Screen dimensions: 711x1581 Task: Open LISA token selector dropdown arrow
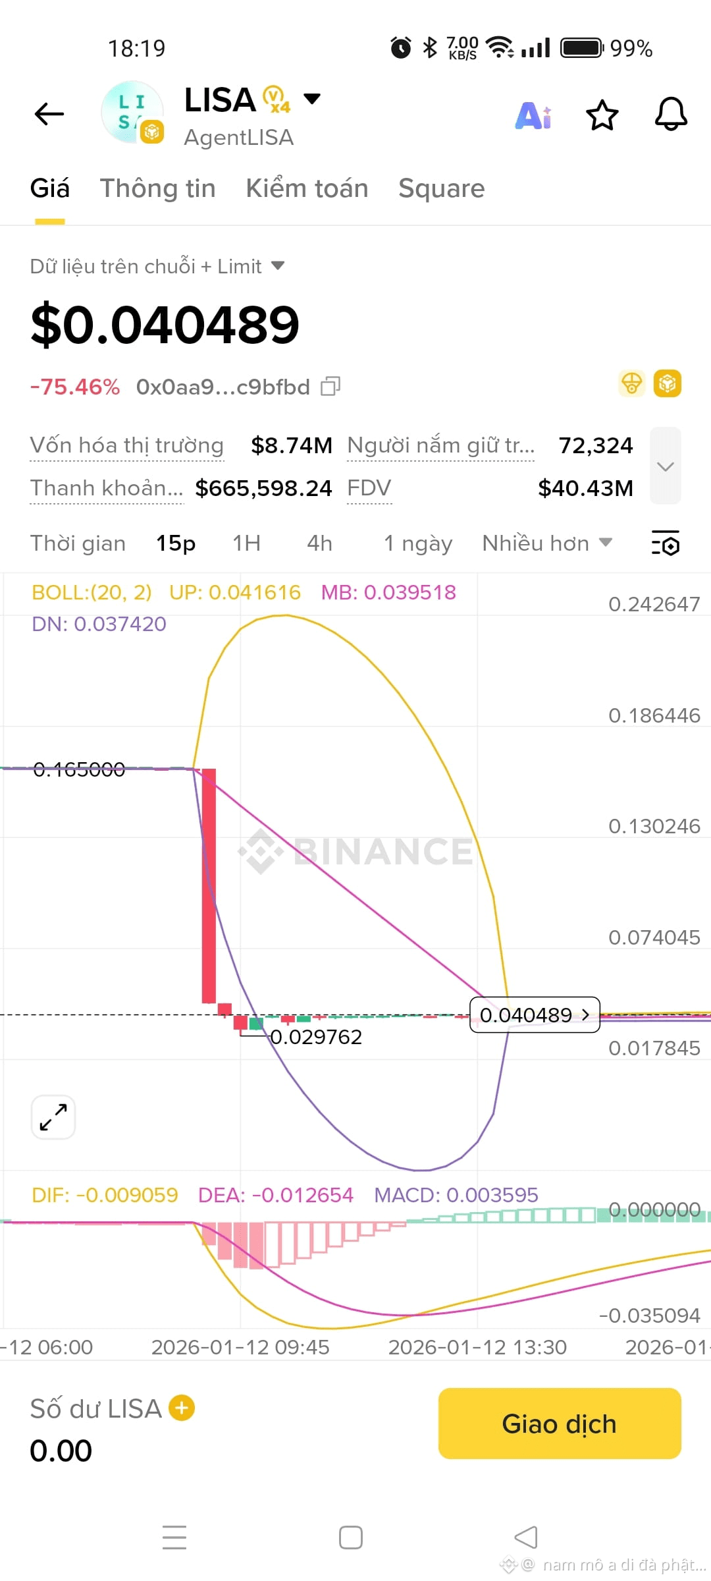click(311, 99)
